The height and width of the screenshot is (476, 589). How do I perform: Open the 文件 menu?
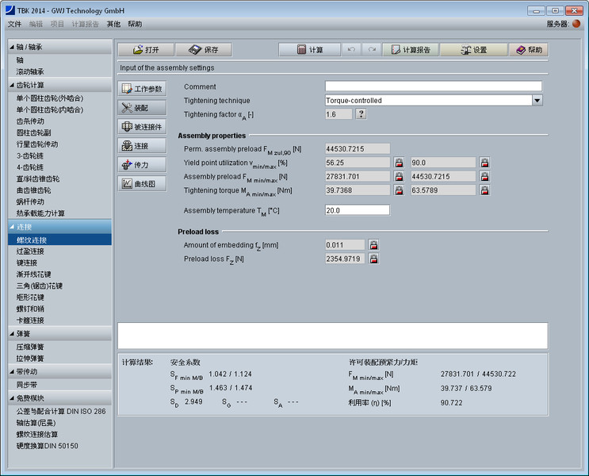[x=14, y=25]
